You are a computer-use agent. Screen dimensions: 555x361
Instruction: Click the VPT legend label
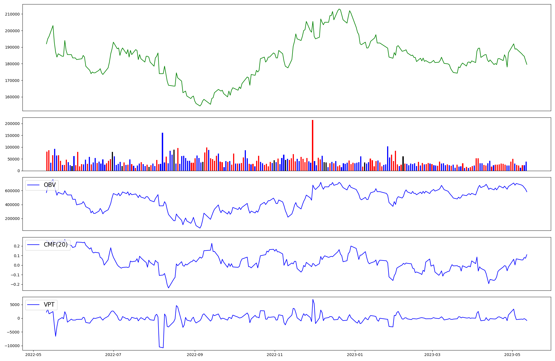tap(49, 305)
